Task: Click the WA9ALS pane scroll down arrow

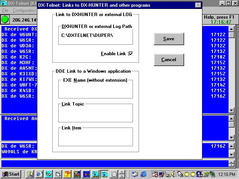Action: coord(232,155)
